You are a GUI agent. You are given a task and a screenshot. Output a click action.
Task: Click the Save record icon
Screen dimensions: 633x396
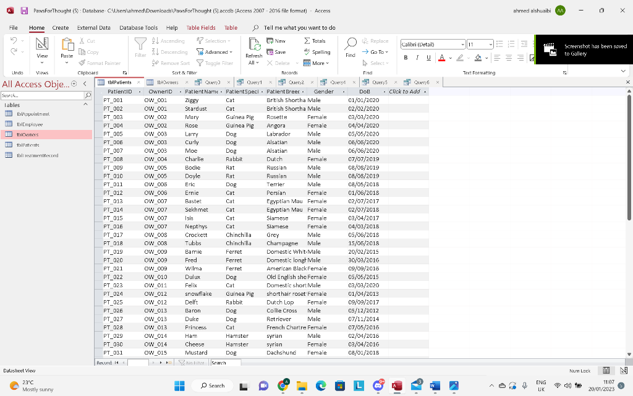click(270, 52)
